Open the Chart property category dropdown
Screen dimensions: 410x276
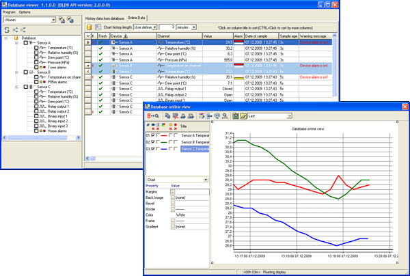pyautogui.click(x=206, y=180)
